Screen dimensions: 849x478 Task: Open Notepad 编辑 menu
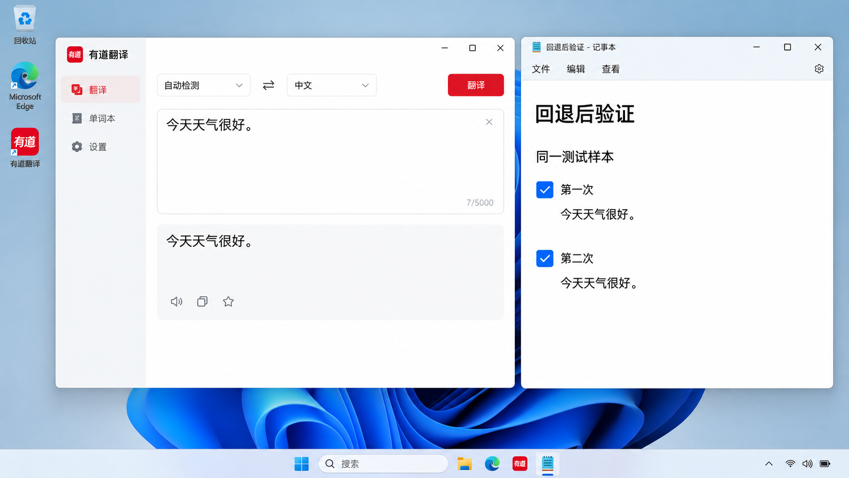point(576,69)
